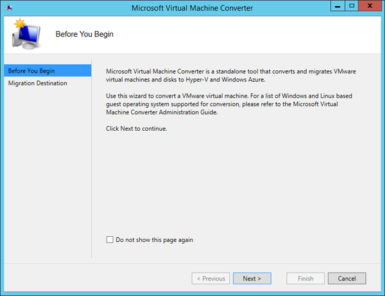Click the 'Microsoft Virtual Machine Converter' title text
This screenshot has width=385, height=296.
click(x=192, y=8)
